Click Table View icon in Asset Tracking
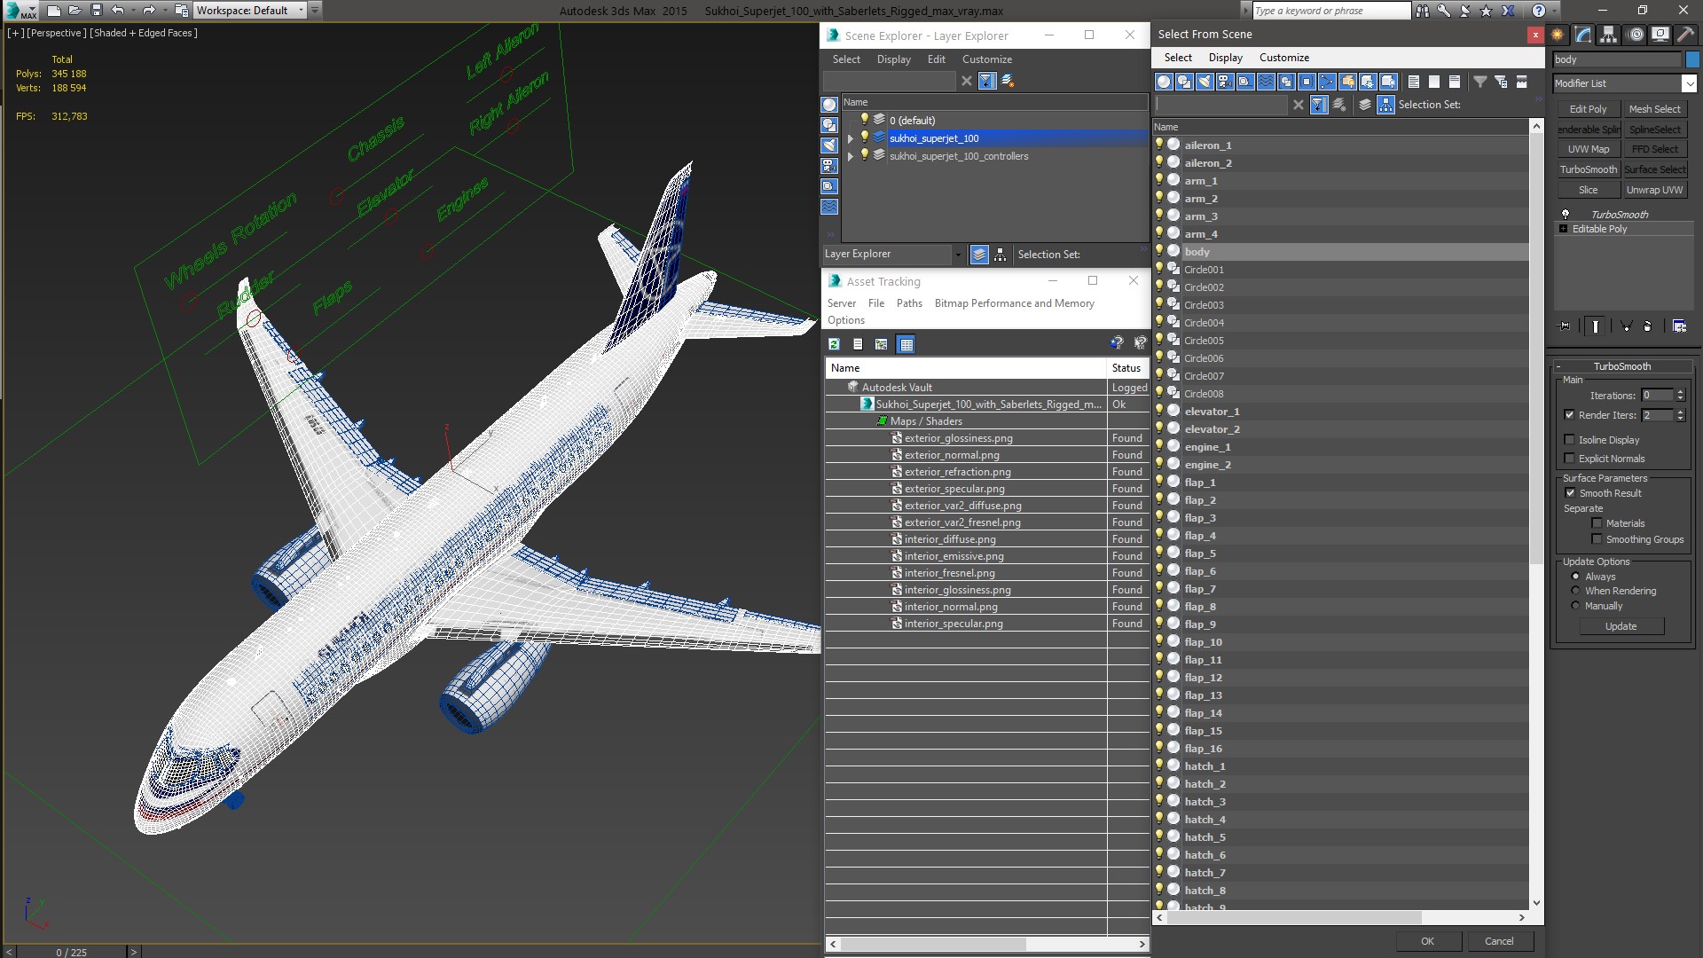The width and height of the screenshot is (1703, 958). coord(906,344)
